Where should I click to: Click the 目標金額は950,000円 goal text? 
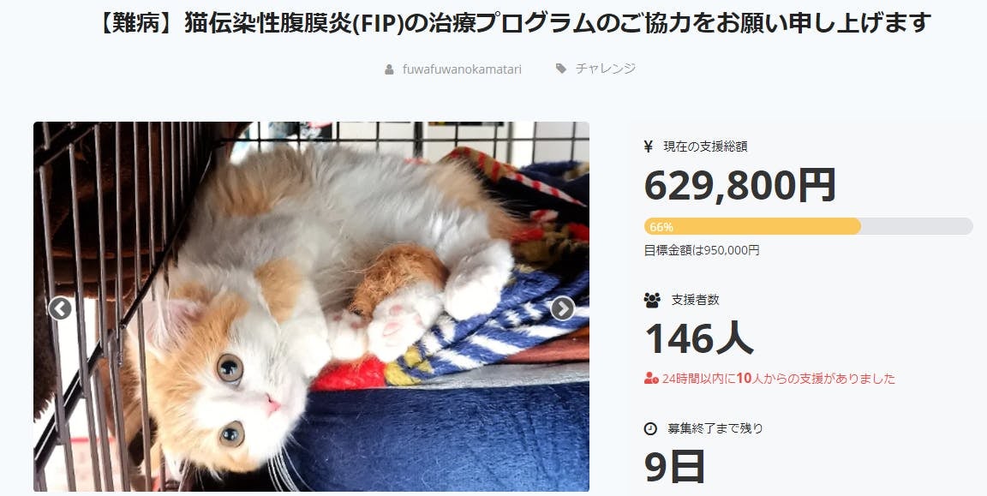point(702,250)
